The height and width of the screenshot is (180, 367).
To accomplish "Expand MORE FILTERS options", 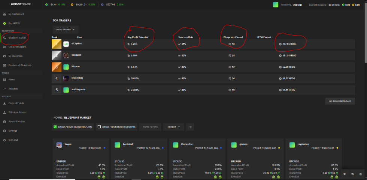I will click(150, 127).
